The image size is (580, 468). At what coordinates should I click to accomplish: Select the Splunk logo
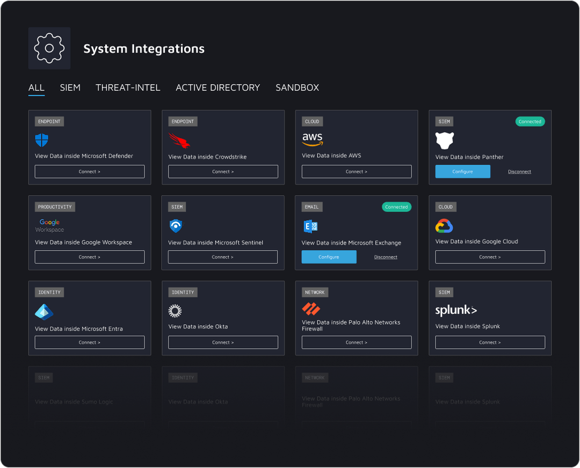pos(456,310)
